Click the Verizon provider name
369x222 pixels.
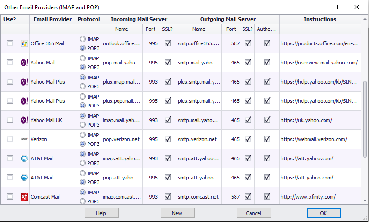tap(39, 139)
